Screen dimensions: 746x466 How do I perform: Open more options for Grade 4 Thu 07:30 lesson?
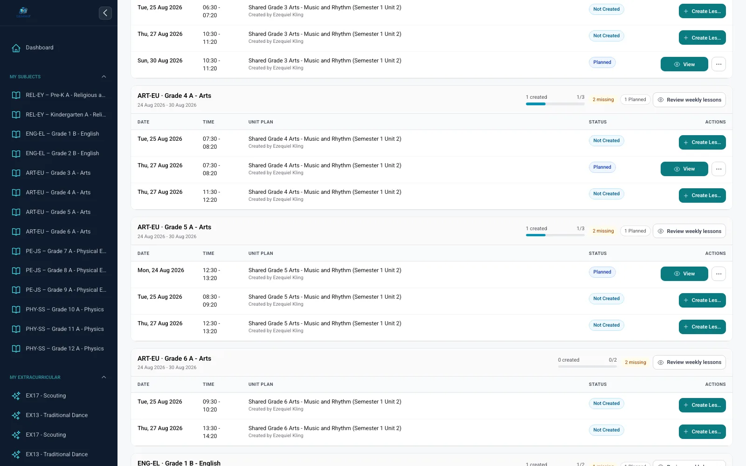coord(718,169)
